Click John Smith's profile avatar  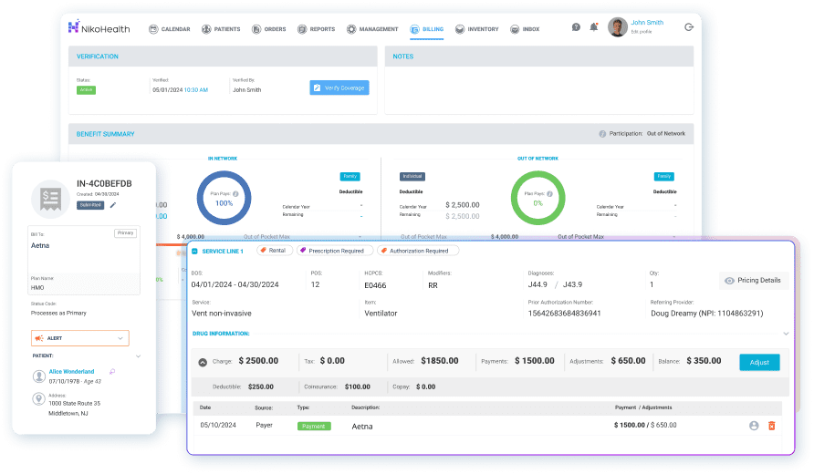pyautogui.click(x=618, y=27)
